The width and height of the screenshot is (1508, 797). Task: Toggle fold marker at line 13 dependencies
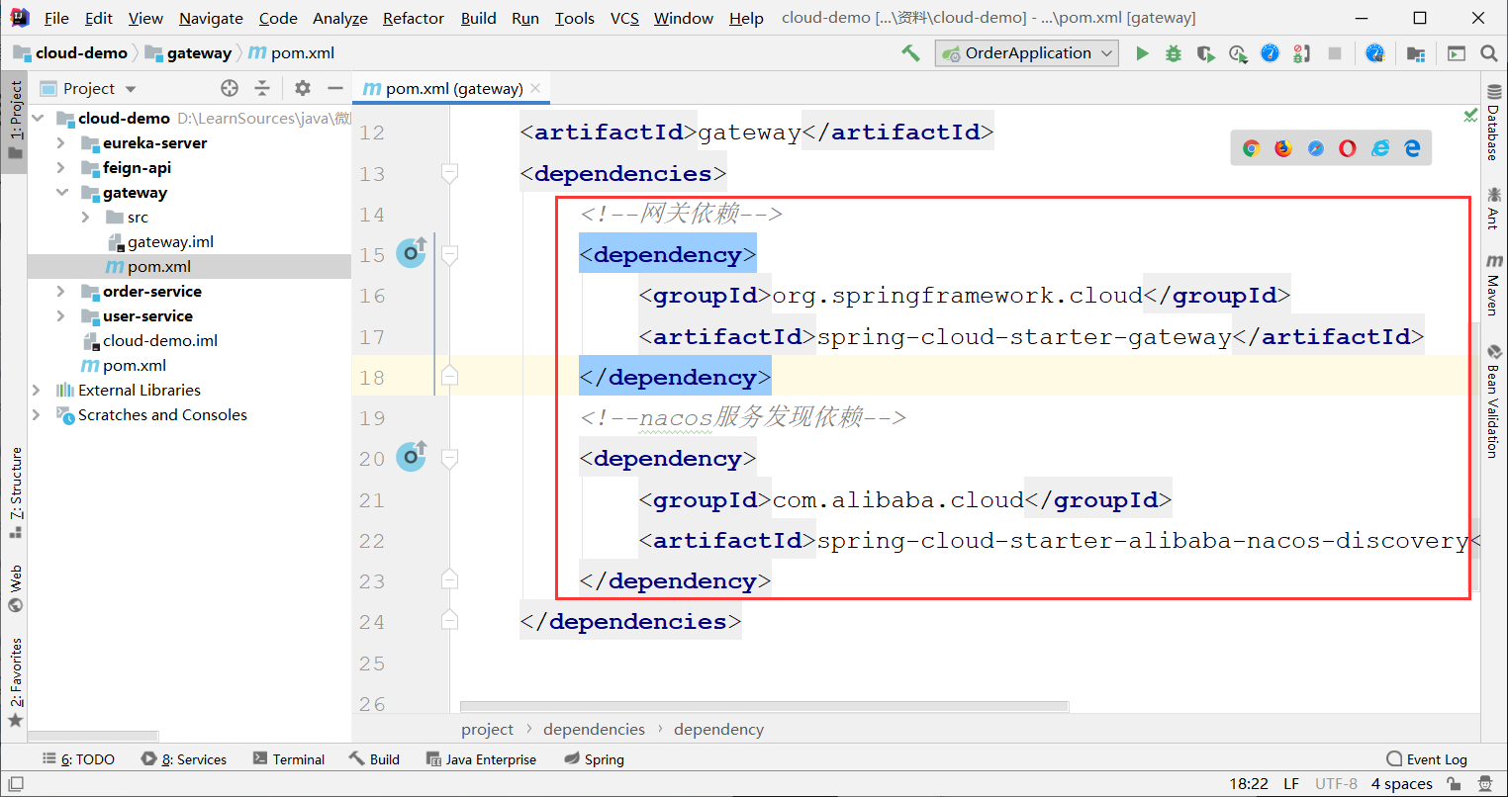449,174
